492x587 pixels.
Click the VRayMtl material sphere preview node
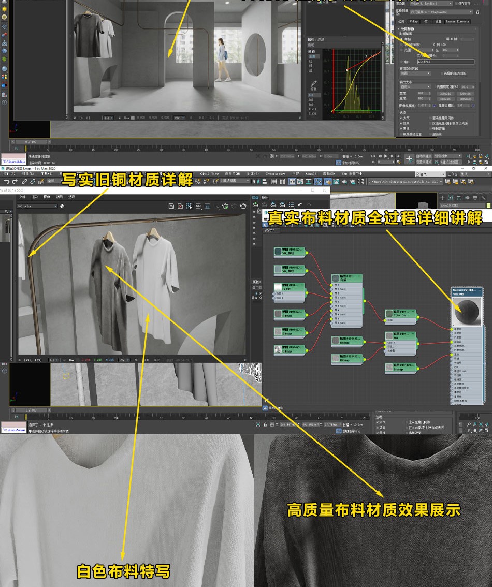(x=467, y=312)
